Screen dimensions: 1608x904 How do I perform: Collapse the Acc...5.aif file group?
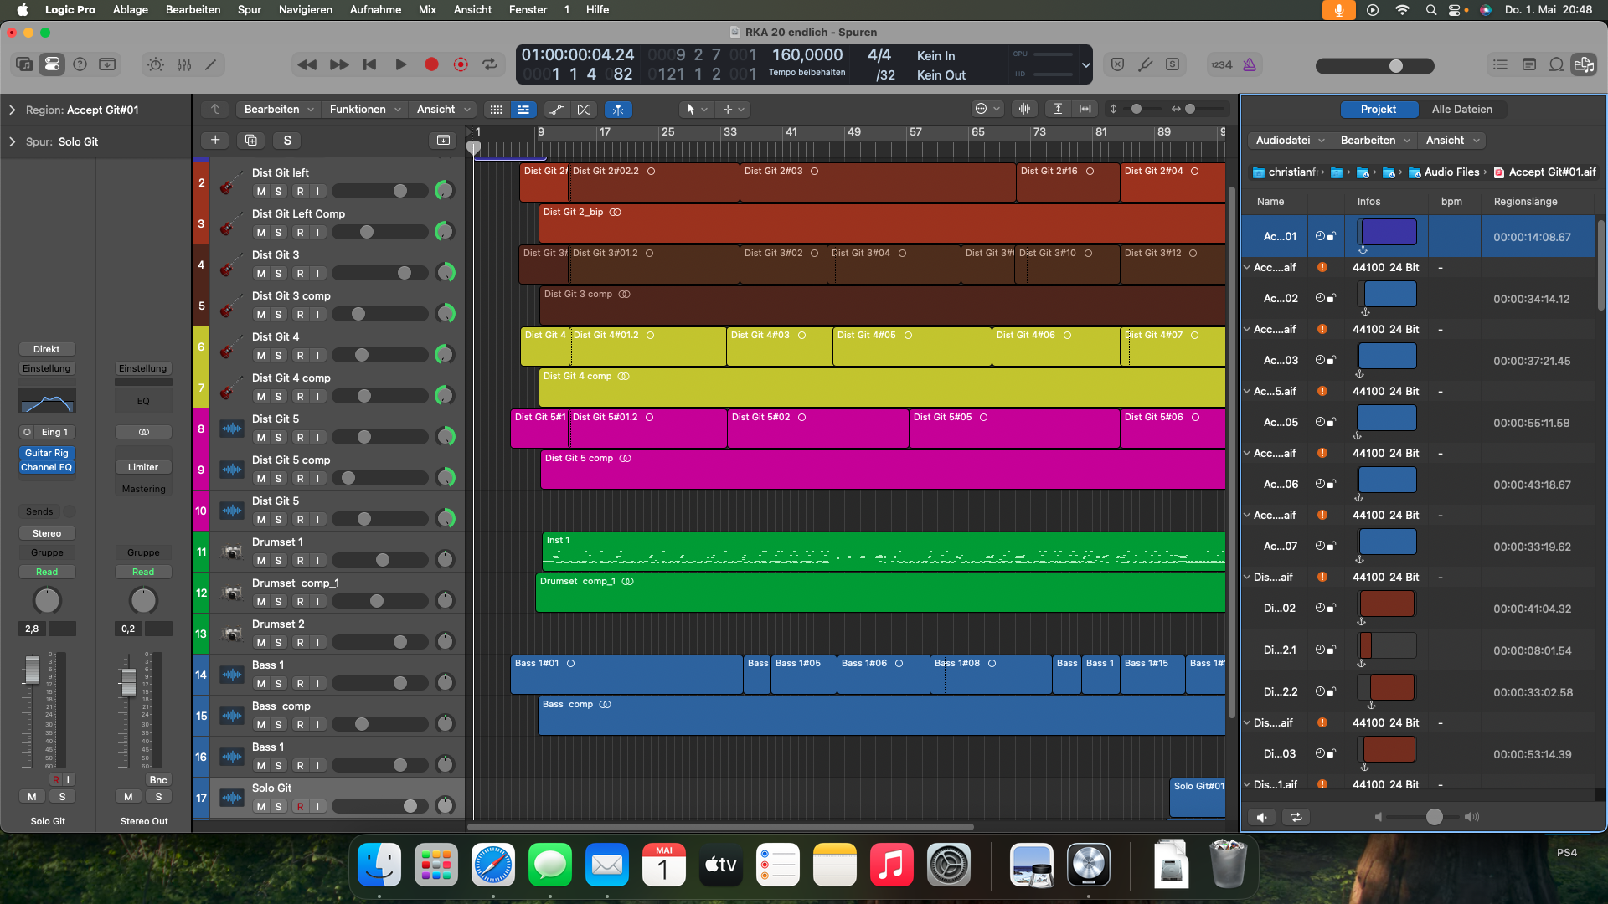coord(1246,391)
